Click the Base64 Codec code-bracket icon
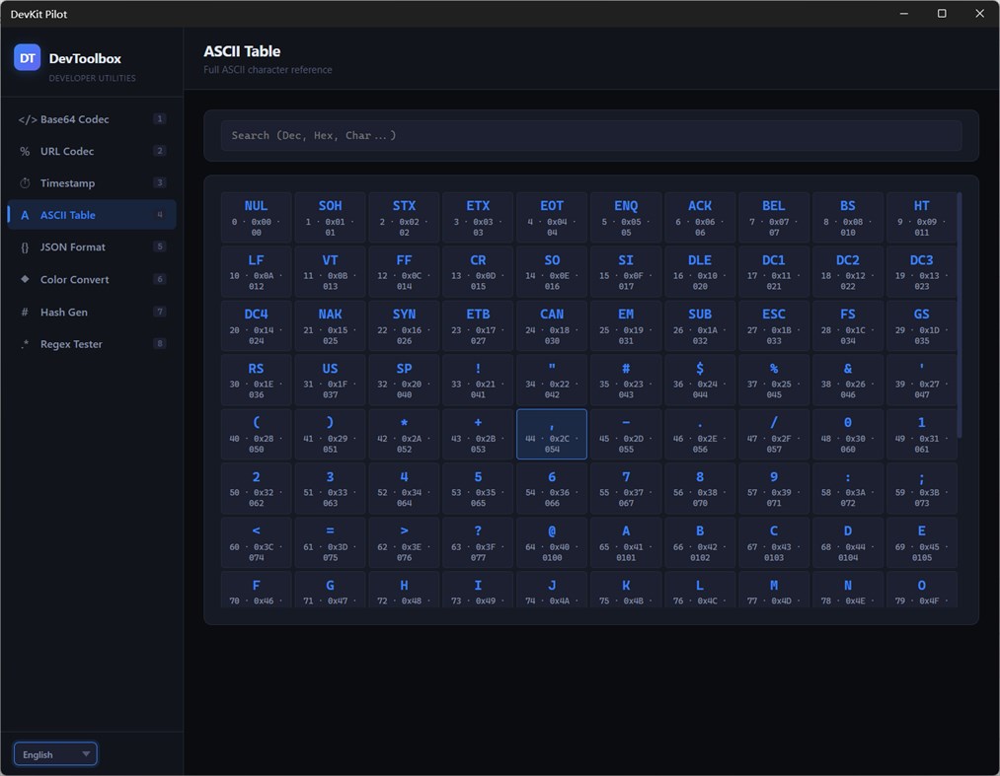The image size is (1000, 776). click(27, 119)
